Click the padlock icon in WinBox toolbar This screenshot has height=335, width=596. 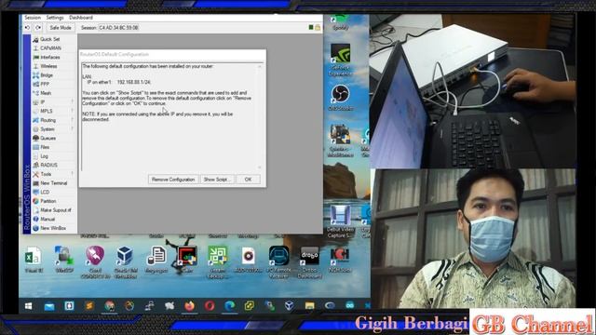[318, 27]
